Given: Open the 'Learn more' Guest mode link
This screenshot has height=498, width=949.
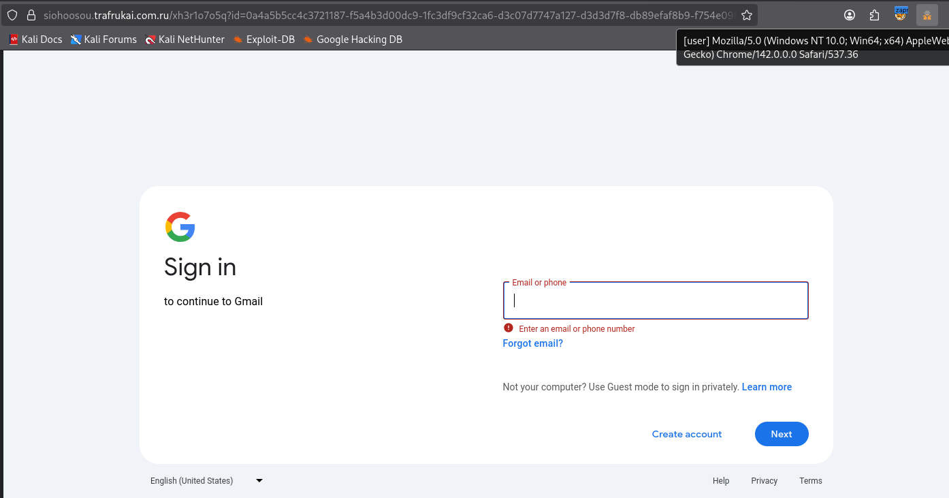Looking at the screenshot, I should pos(767,387).
